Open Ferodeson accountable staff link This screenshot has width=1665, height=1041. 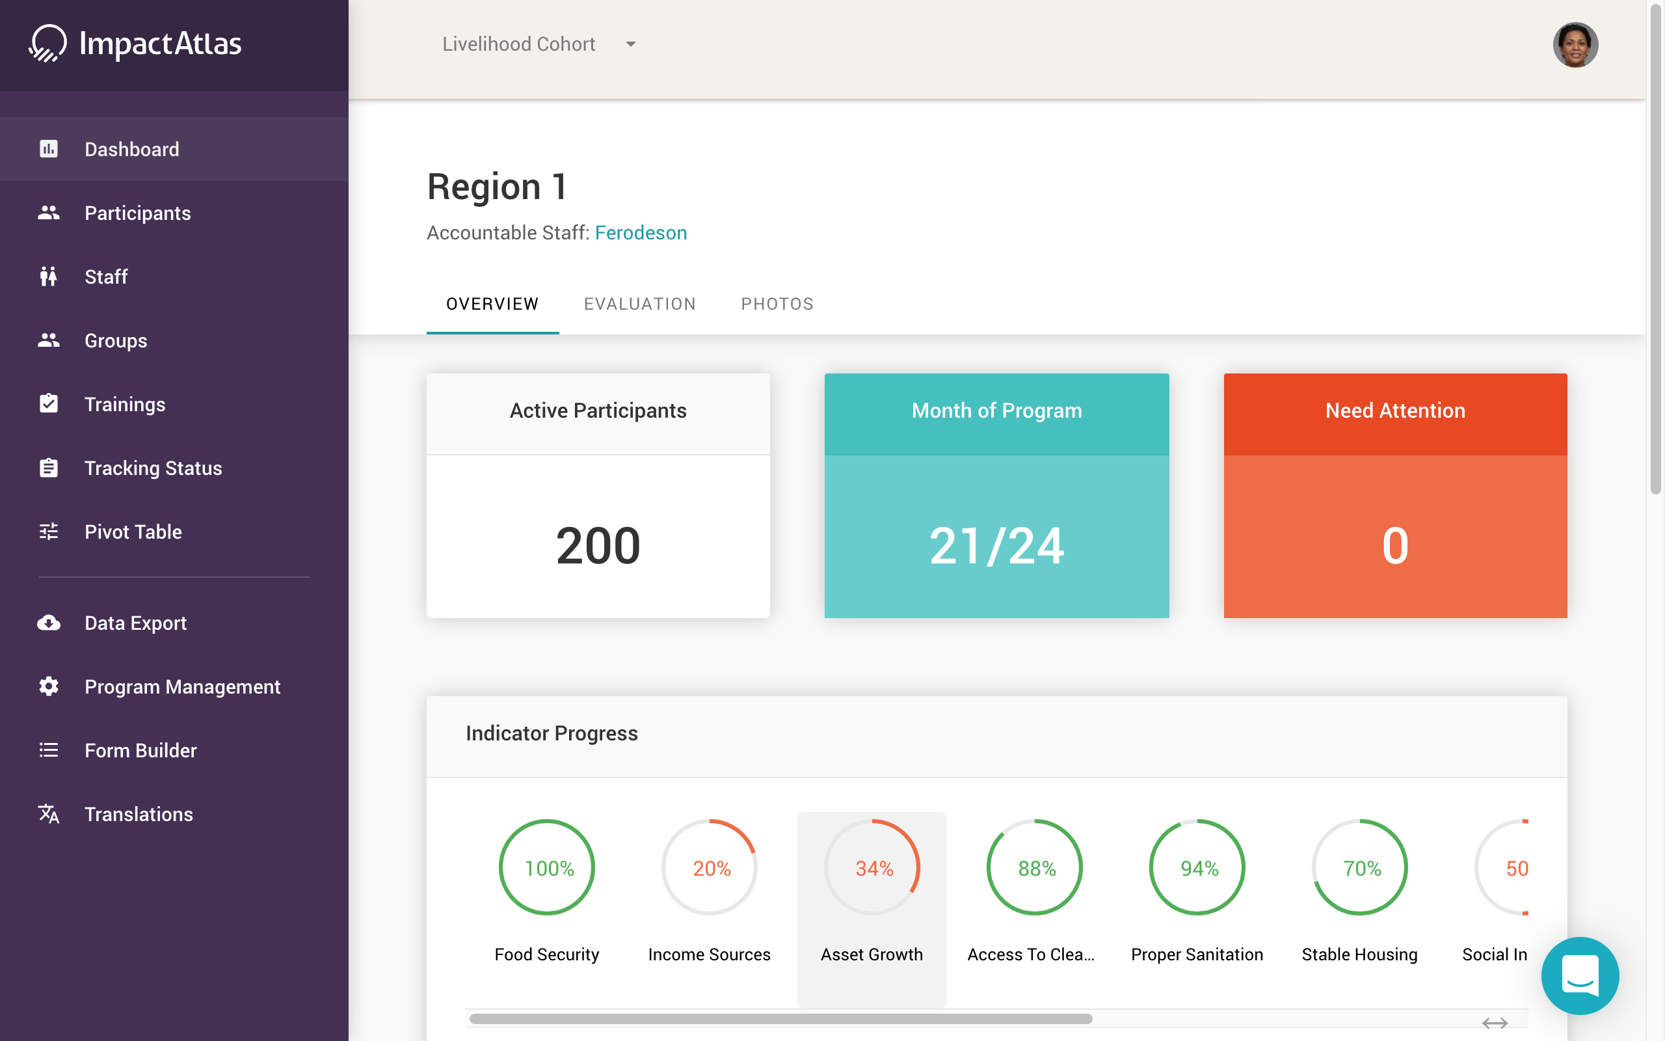(641, 233)
